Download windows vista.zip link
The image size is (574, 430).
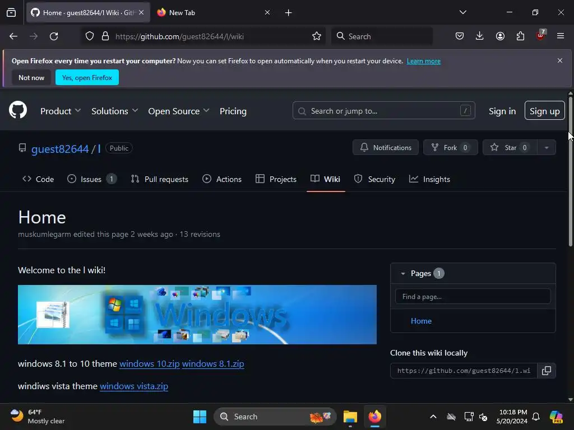point(134,386)
